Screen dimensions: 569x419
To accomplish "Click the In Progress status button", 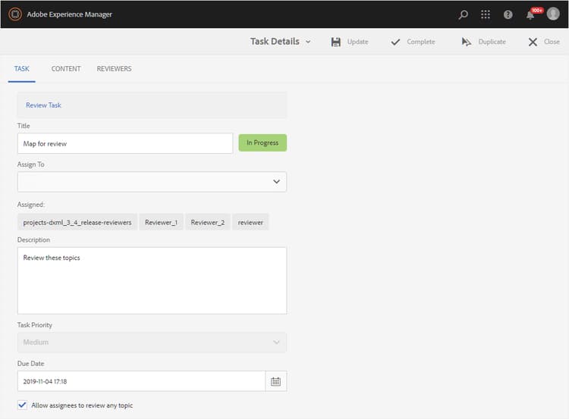I will click(262, 142).
